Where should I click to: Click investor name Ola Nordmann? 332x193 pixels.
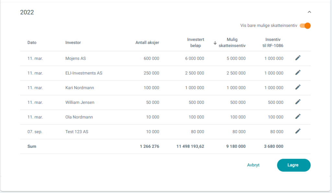79,117
